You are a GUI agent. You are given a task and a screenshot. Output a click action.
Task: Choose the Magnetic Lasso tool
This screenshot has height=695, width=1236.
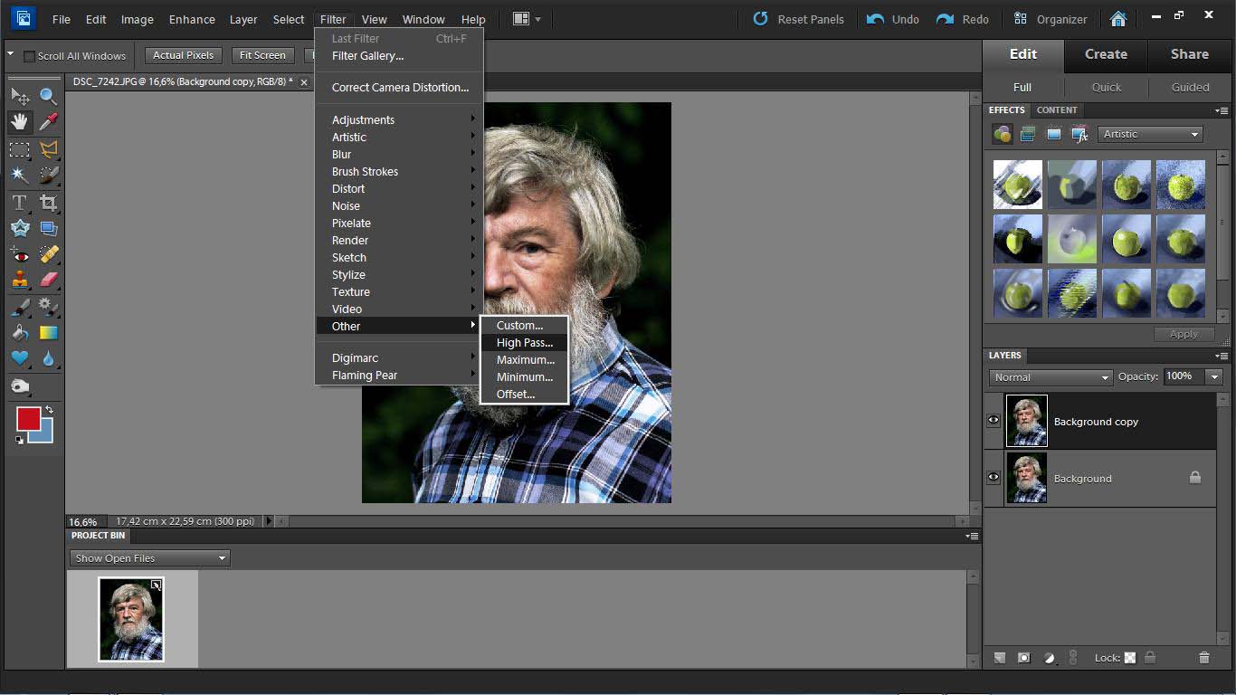pyautogui.click(x=48, y=149)
